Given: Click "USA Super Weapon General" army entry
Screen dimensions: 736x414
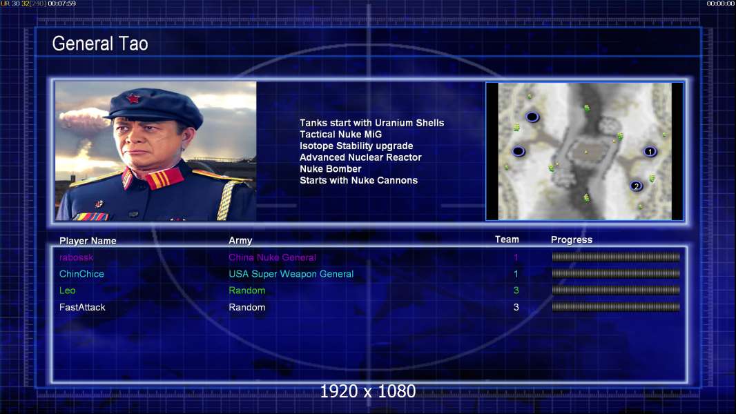Looking at the screenshot, I should [x=291, y=274].
